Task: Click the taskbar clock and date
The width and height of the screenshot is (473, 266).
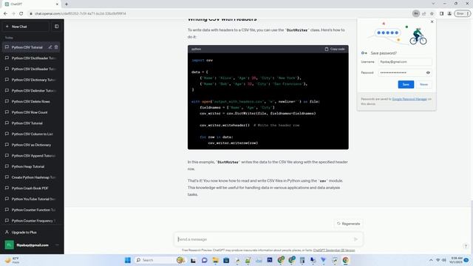Action: coord(456,260)
